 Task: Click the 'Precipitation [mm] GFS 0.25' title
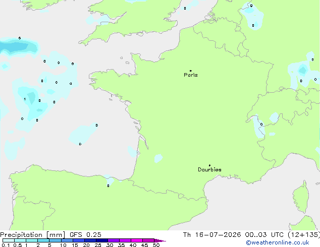tap(50, 235)
